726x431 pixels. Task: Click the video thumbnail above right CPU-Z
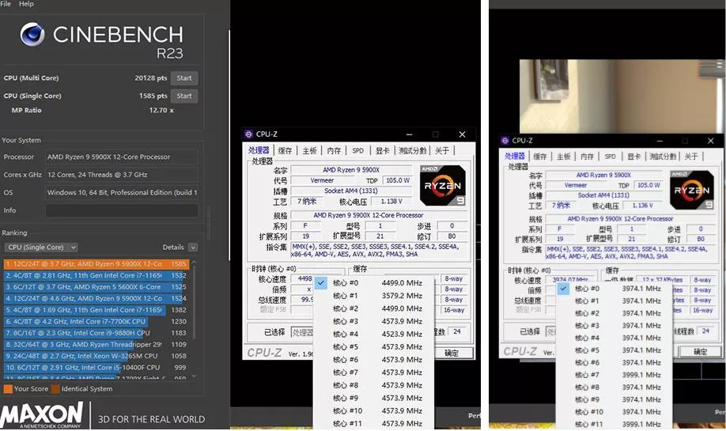622,96
